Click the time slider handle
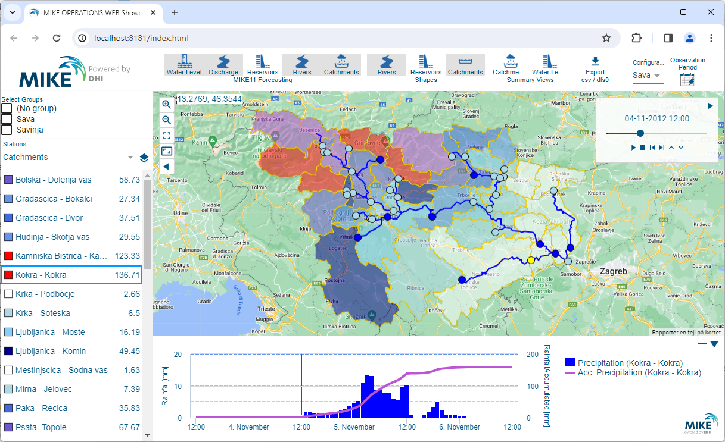Viewport: 725px width, 442px height. point(640,133)
